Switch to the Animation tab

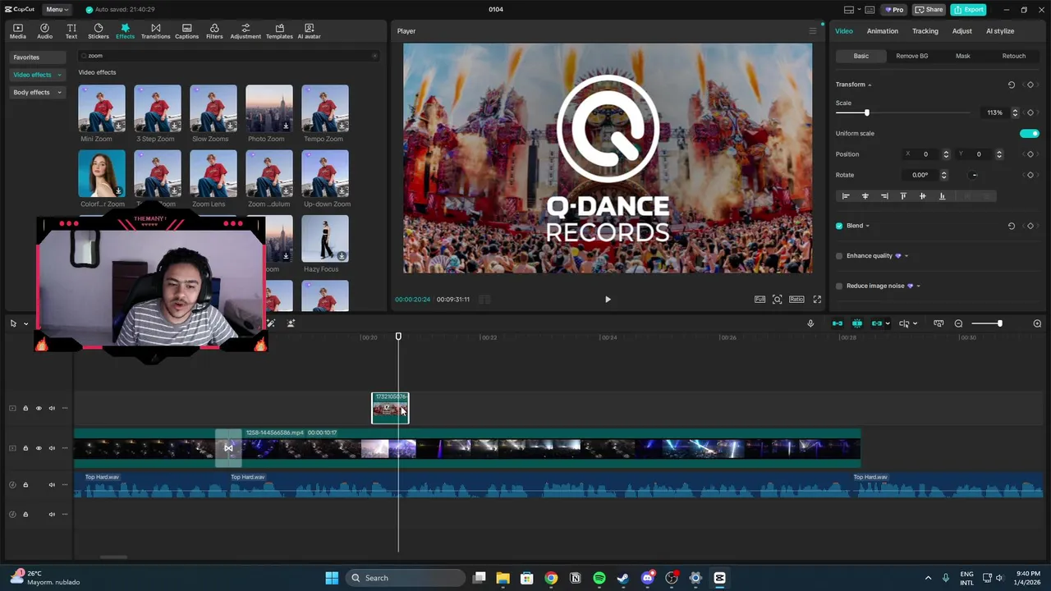pos(883,31)
